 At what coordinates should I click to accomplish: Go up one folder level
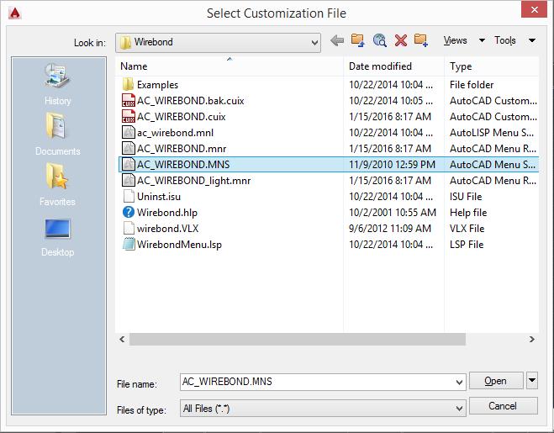pos(357,40)
